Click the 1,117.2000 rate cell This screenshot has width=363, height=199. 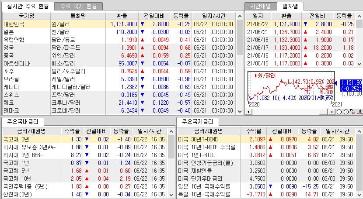pyautogui.click(x=287, y=55)
